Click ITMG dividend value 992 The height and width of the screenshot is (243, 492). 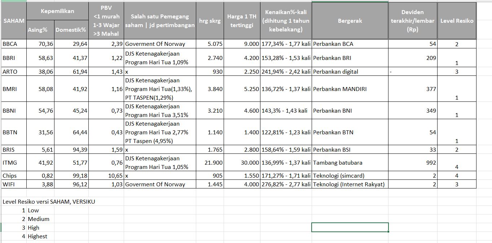click(413, 162)
